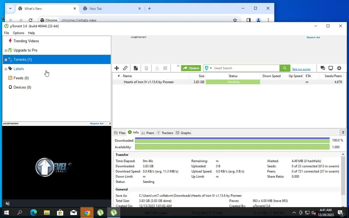This screenshot has width=349, height=218.
Task: Sort torrents by the Size column header
Action: [197, 76]
